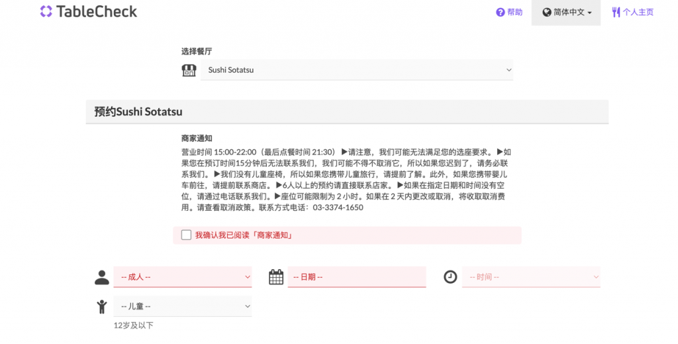The width and height of the screenshot is (678, 344).
Task: Open the 简体中文 language menu
Action: (x=566, y=13)
